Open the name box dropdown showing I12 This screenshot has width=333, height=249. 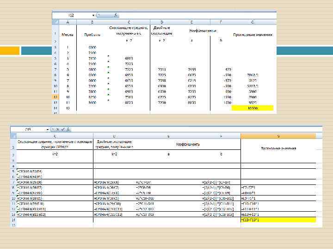pyautogui.click(x=93, y=15)
